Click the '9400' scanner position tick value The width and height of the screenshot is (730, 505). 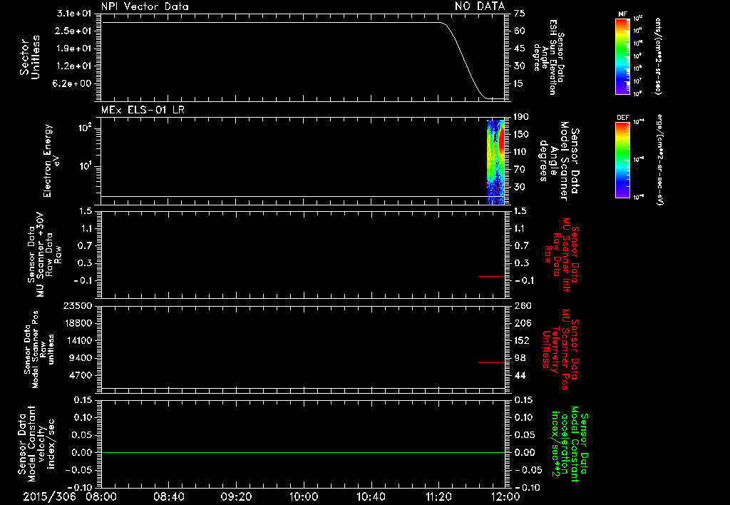pyautogui.click(x=80, y=358)
